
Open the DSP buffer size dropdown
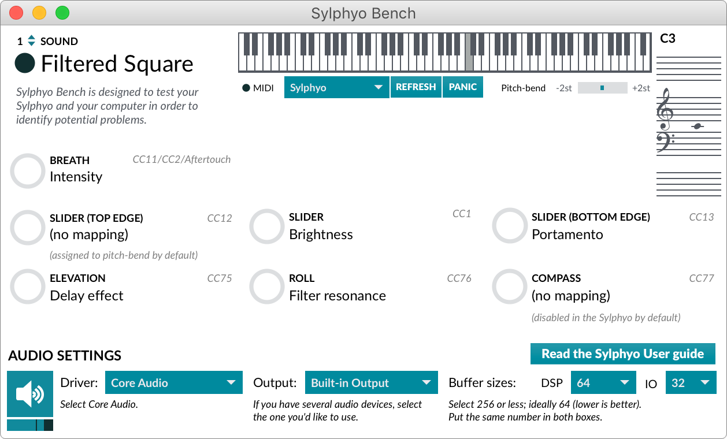[603, 382]
